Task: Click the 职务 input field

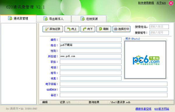Action: tap(91, 62)
